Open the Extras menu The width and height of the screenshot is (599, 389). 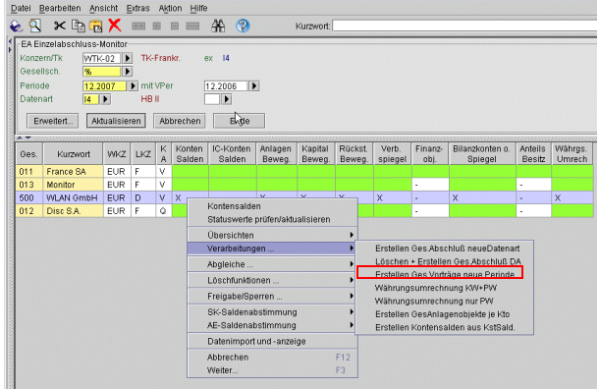(137, 8)
